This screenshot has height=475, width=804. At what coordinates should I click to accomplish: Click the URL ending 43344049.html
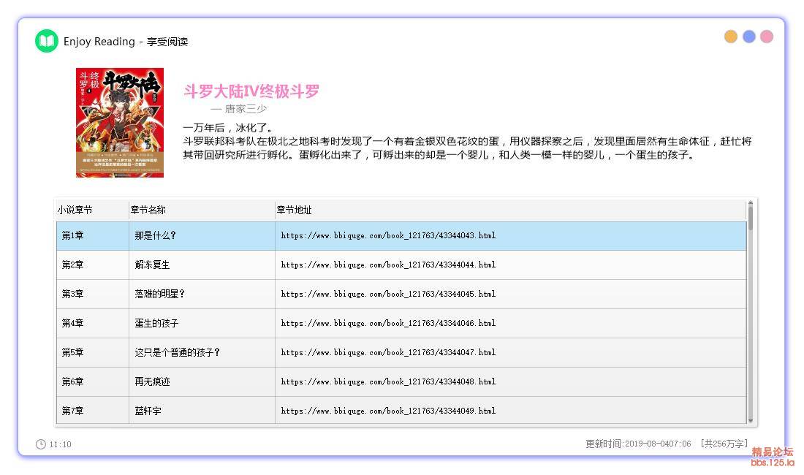[388, 411]
